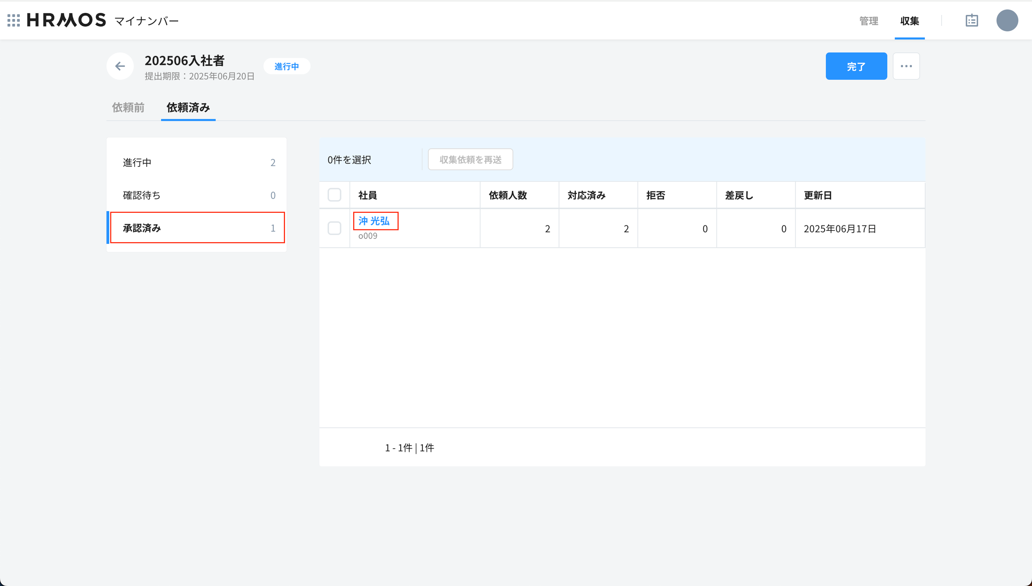Filter by 確認待ち status in sidebar

point(197,195)
